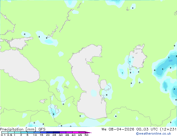This screenshot has height=136, width=177.
Task: Click the 45–50 mm legend color swatch
Action: tap(82, 132)
